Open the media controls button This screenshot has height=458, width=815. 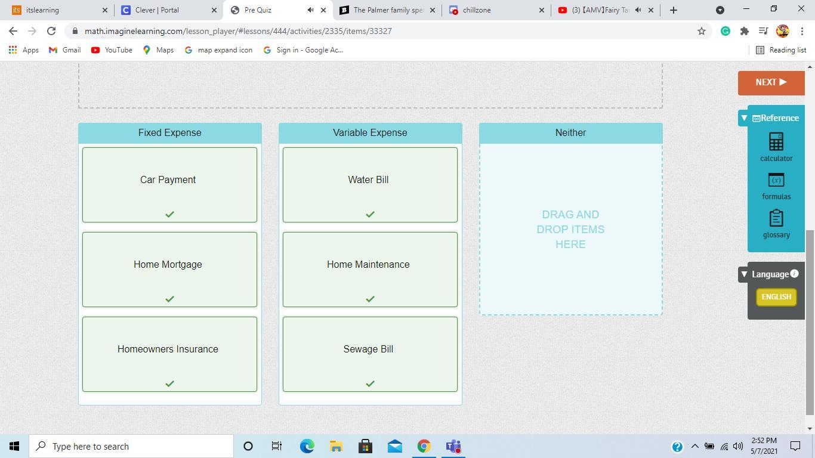(x=763, y=31)
